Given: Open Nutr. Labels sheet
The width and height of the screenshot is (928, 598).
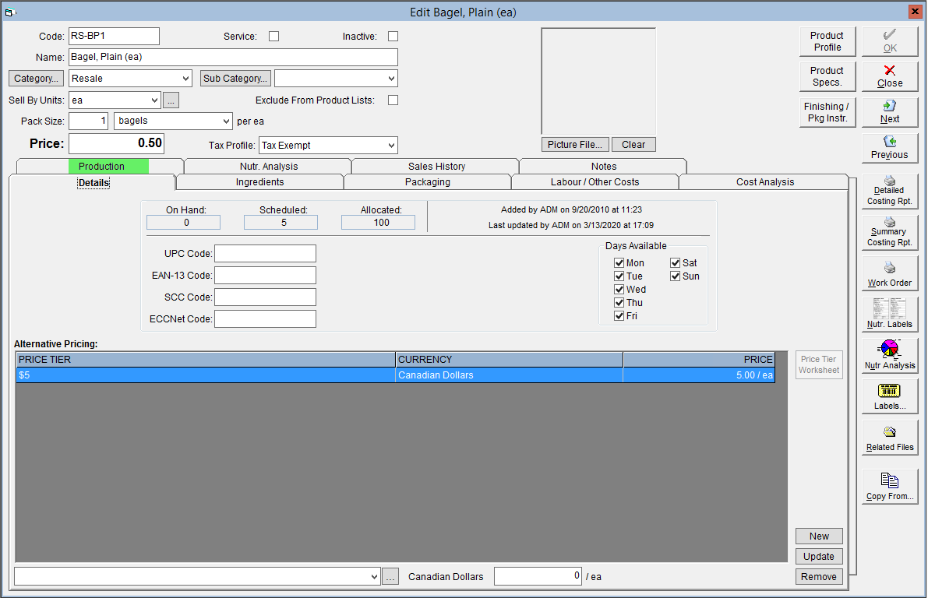Looking at the screenshot, I should point(890,314).
